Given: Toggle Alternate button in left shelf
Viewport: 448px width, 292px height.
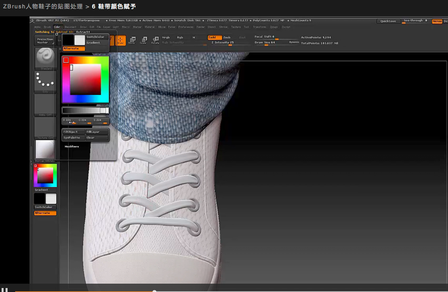Looking at the screenshot, I should coord(45,213).
